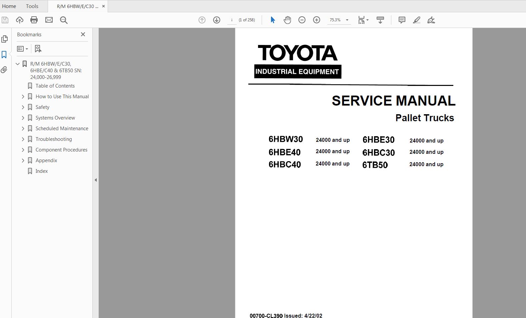The image size is (526, 318).
Task: Click the 6HBE40 model text
Action: [285, 152]
